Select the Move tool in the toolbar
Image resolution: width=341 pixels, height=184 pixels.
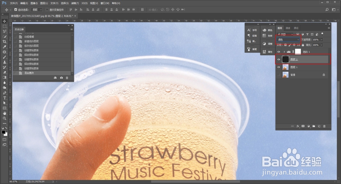point(4,21)
